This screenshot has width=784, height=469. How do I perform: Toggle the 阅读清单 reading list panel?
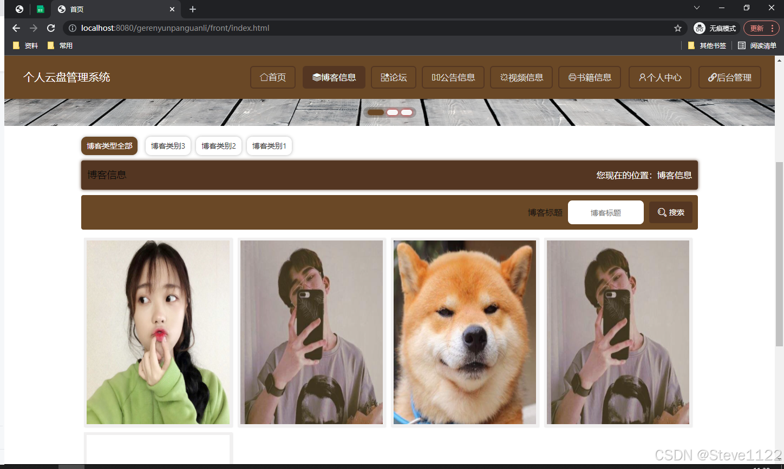[756, 45]
